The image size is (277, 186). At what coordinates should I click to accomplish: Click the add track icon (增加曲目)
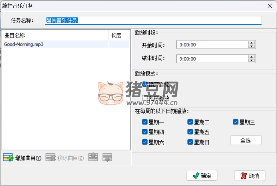pyautogui.click(x=8, y=158)
